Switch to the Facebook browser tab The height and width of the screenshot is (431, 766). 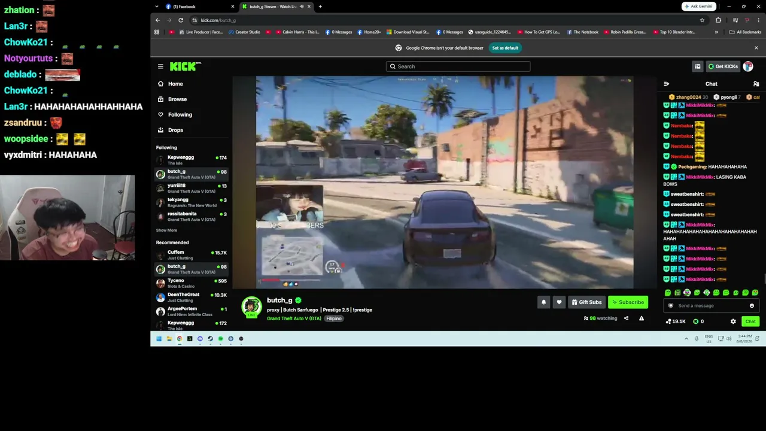point(199,7)
